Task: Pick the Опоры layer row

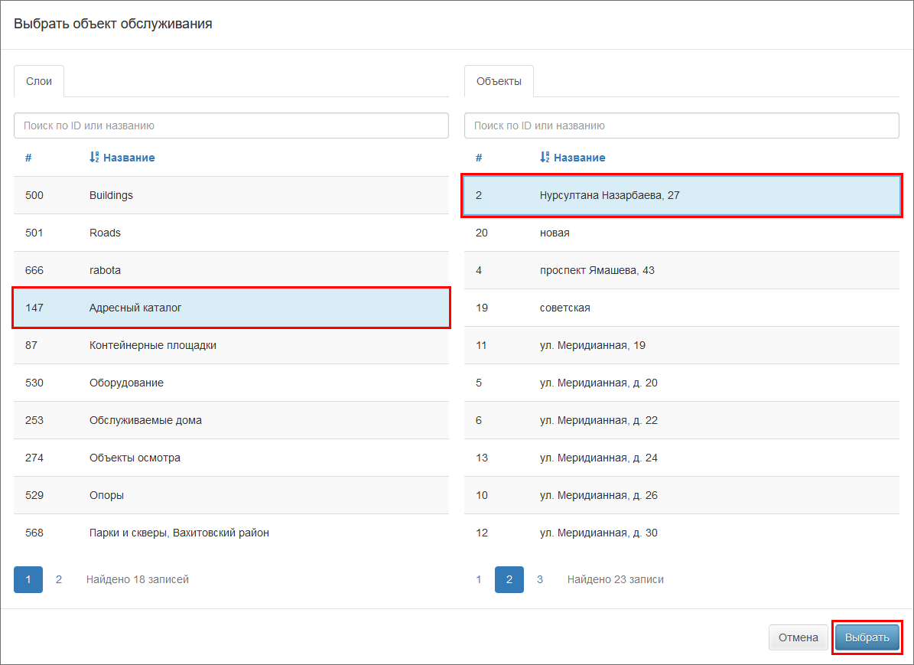Action: pyautogui.click(x=231, y=495)
